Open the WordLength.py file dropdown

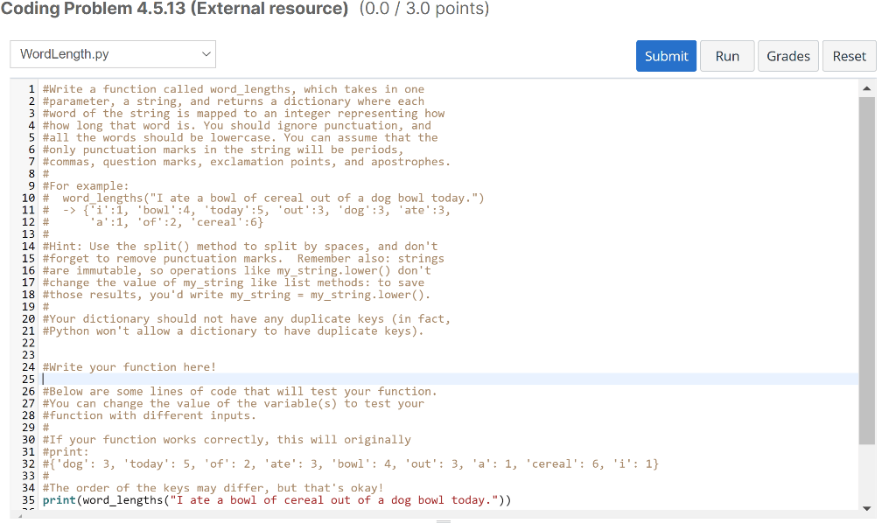113,54
